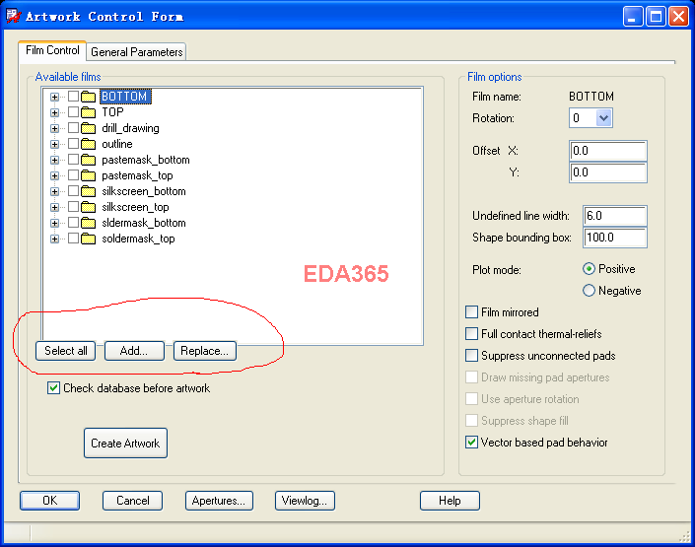Viewport: 695px width, 547px height.
Task: Enable Suppress unconnected pads
Action: coord(471,356)
